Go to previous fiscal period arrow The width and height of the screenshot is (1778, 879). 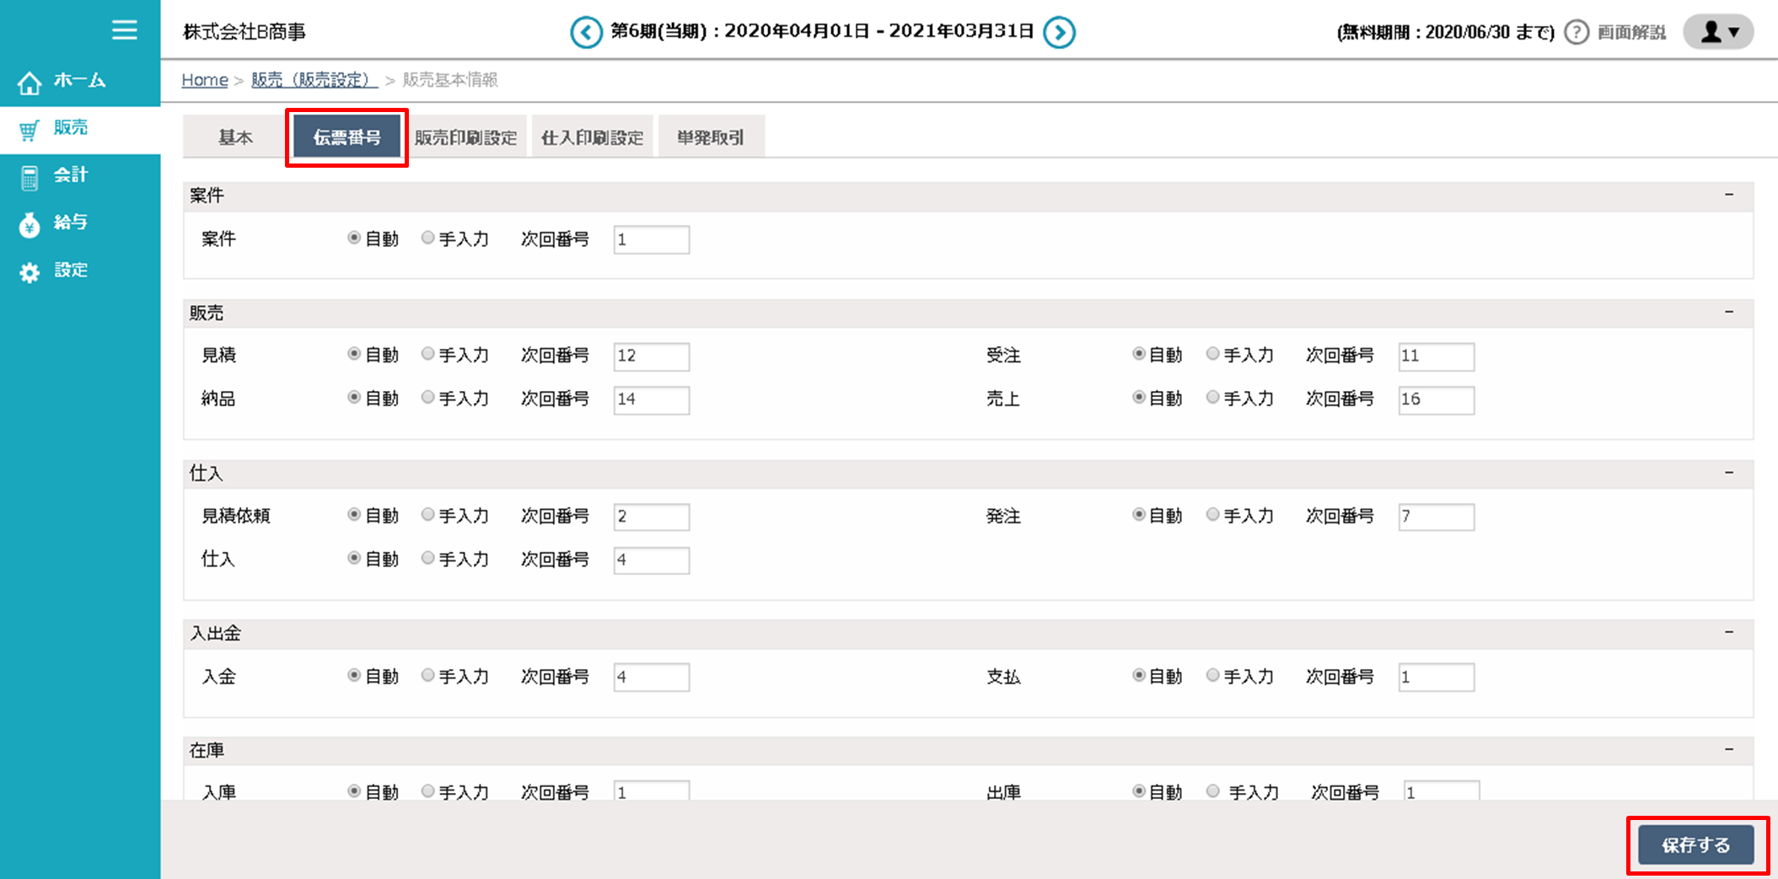pos(586,33)
